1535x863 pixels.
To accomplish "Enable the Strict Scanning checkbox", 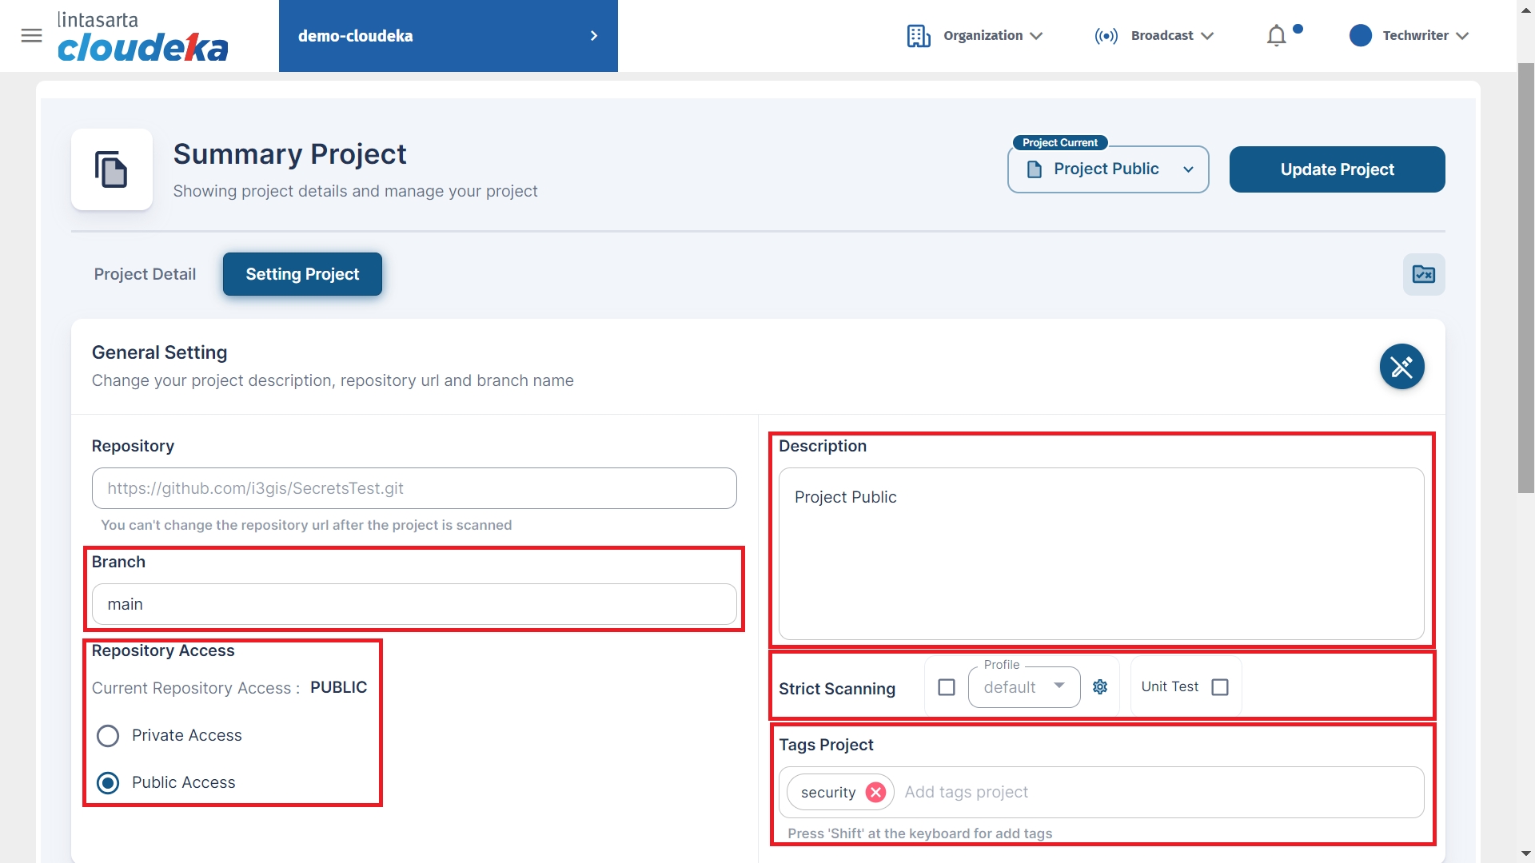I will 946,687.
